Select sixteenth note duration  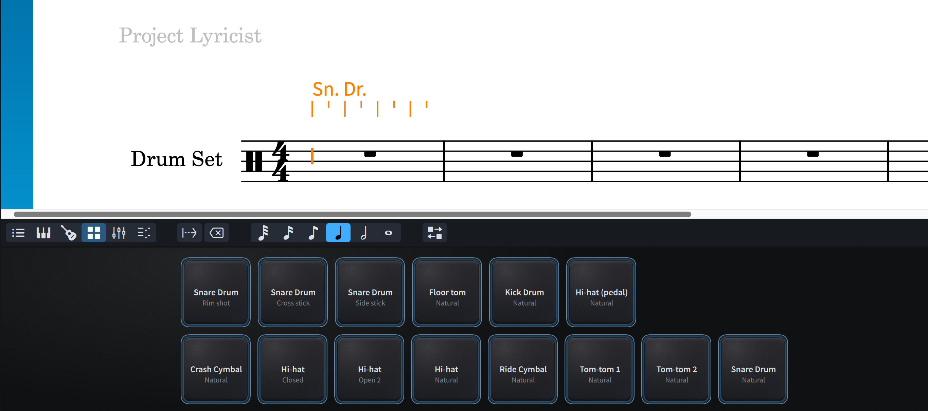click(x=288, y=233)
